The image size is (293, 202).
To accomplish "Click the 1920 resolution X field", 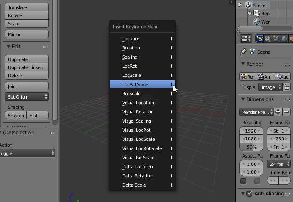I will click(251, 131).
